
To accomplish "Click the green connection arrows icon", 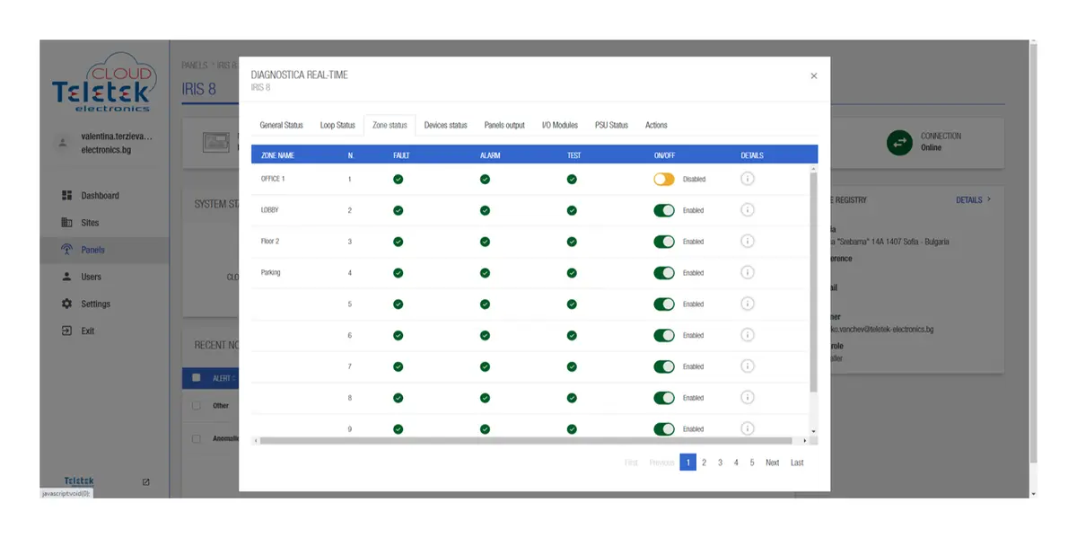I will click(899, 142).
